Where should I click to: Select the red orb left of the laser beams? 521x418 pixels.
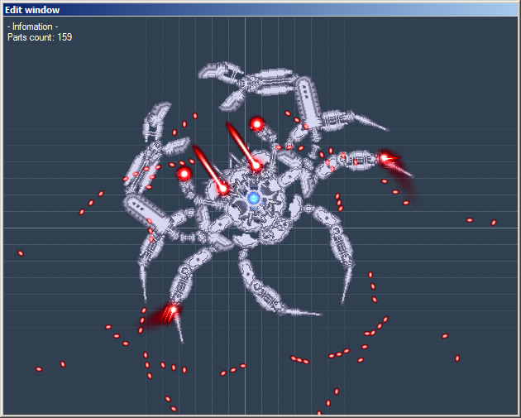tap(184, 173)
